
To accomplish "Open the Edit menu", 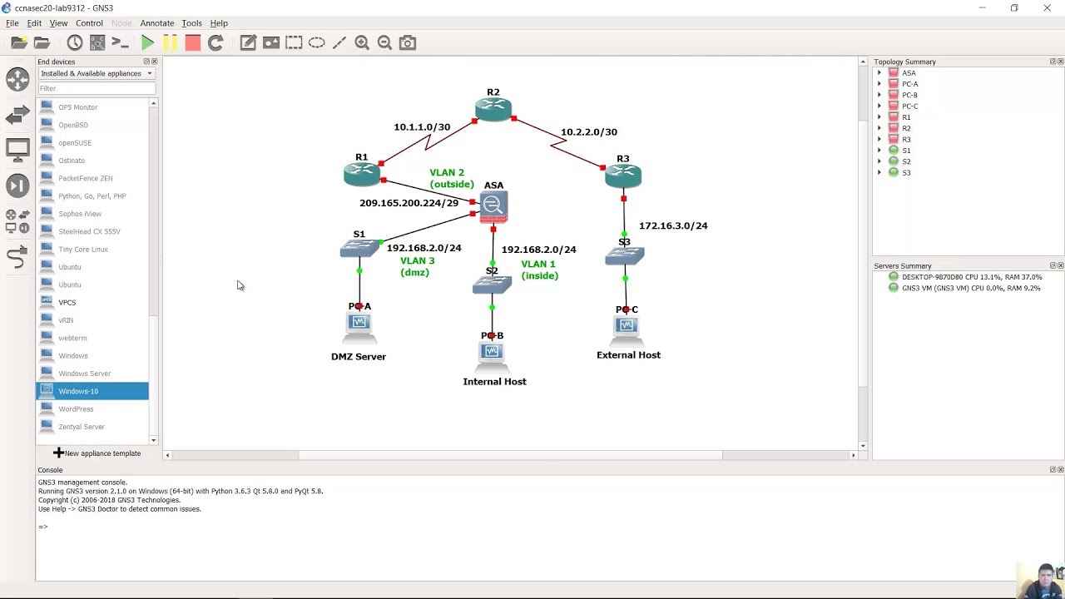I will click(34, 23).
